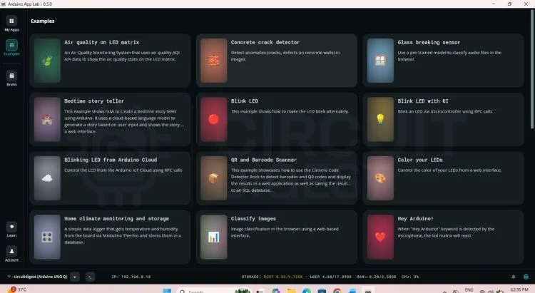535x293 pixels.
Task: Choose the Blink LED with UI lightbulb icon
Action: tap(380, 119)
